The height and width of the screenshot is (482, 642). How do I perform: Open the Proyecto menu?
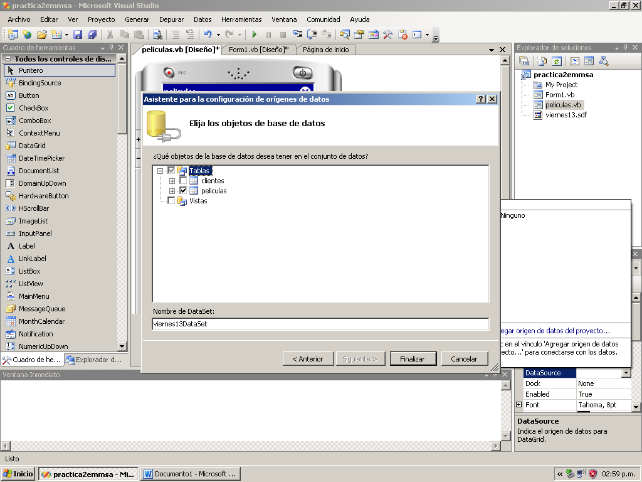101,19
